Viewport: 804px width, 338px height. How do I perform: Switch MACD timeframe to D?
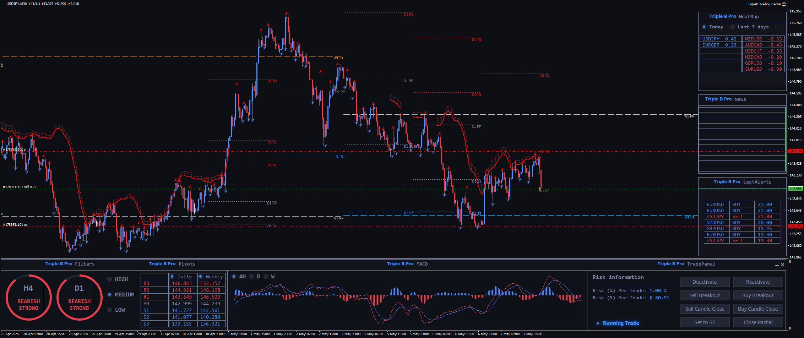[x=252, y=277]
